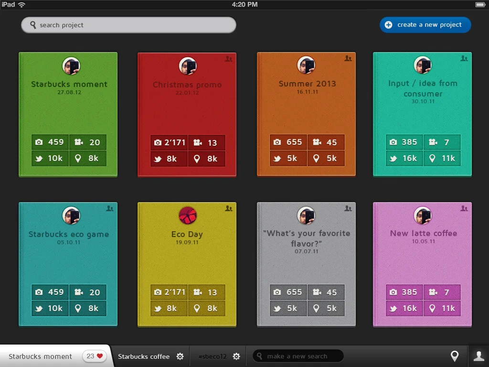Open photo count 2'171 on Christmas promo card
Screen dimensions: 489x367
point(169,142)
